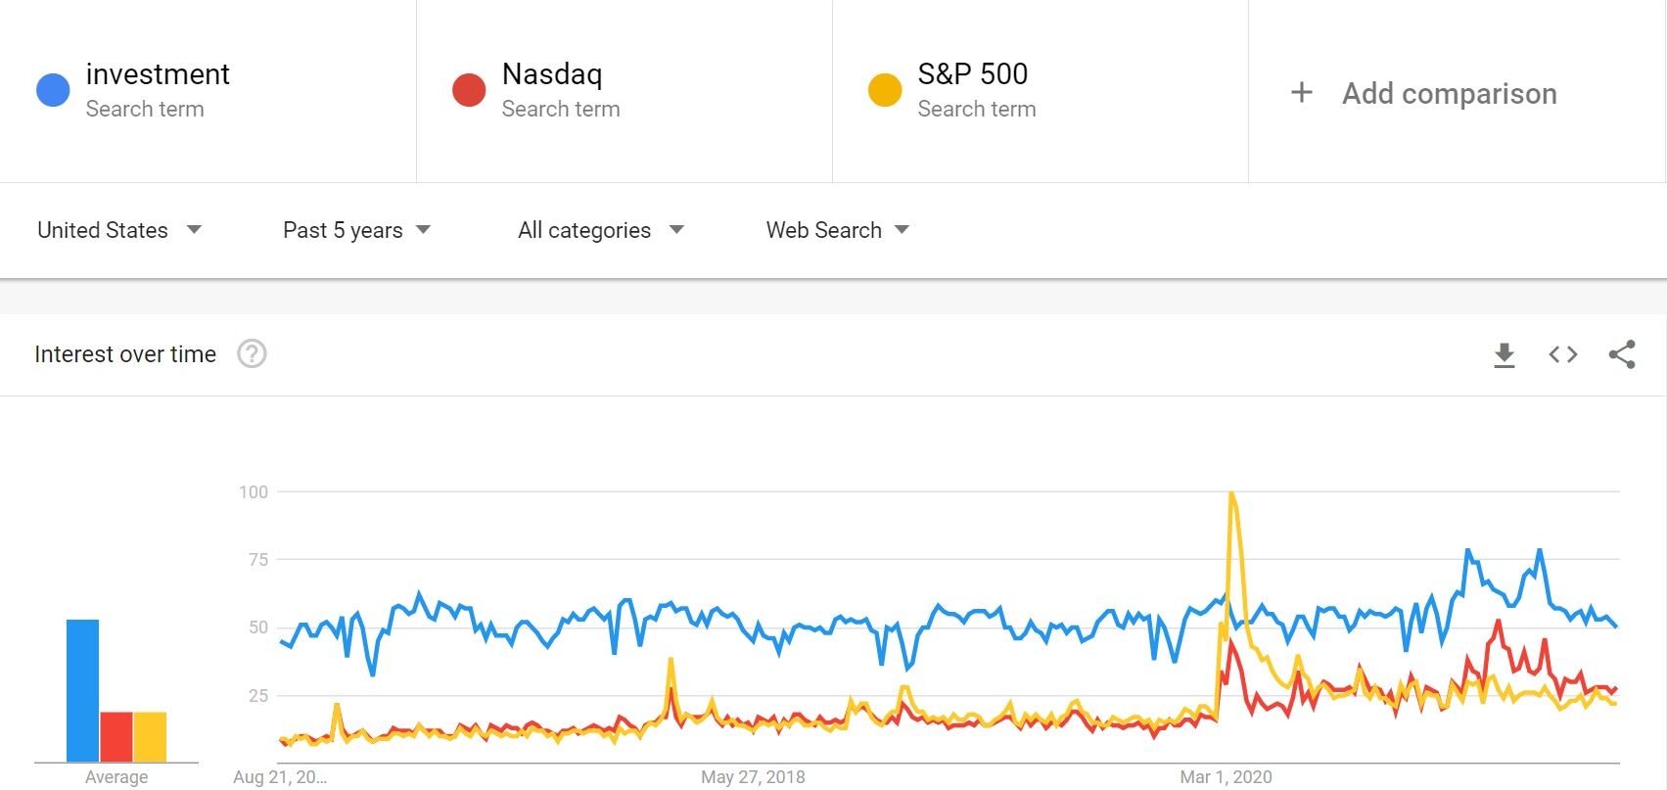Open the United States region dropdown
The height and width of the screenshot is (790, 1667).
[x=118, y=230]
